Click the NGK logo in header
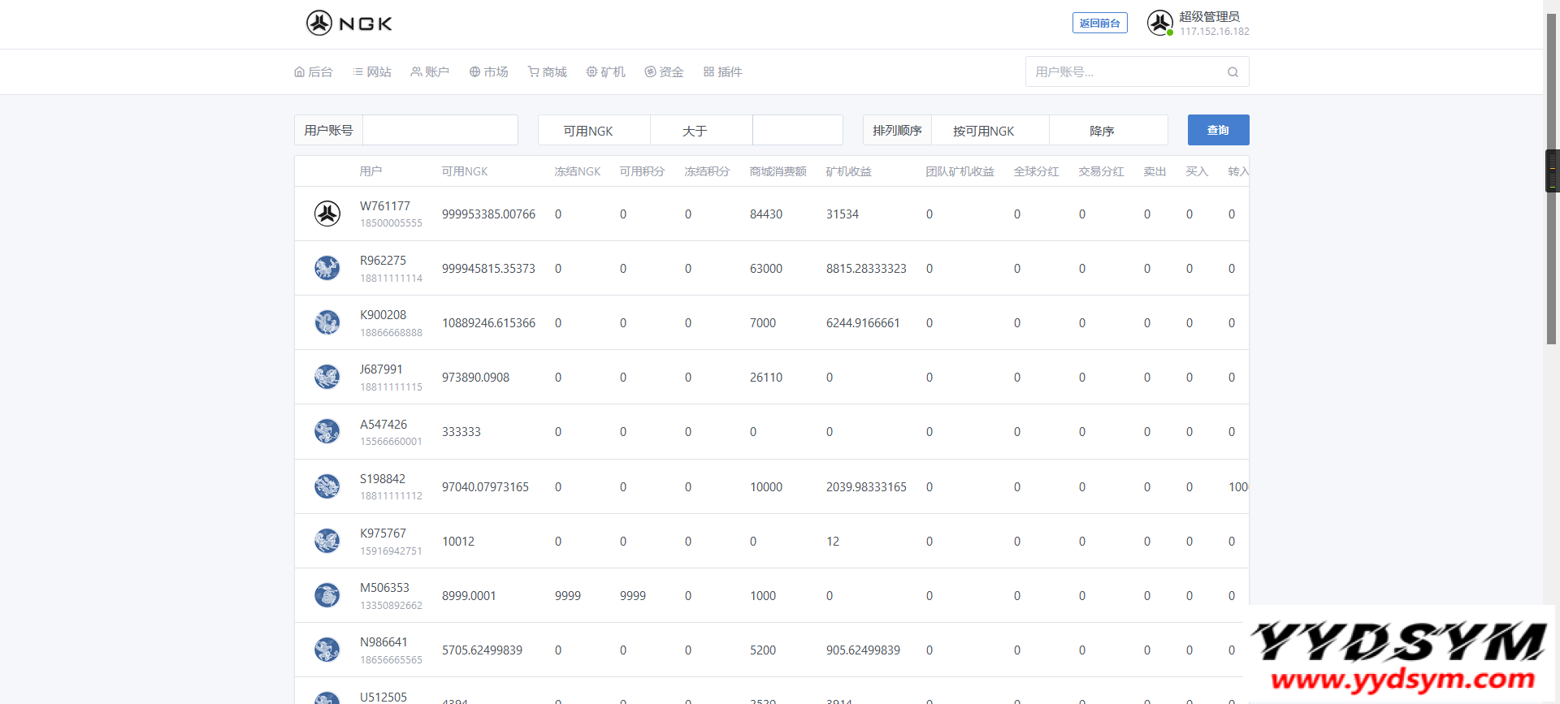The image size is (1560, 704). [x=349, y=24]
